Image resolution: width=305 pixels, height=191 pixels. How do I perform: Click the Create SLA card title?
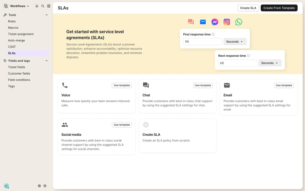pyautogui.click(x=151, y=135)
